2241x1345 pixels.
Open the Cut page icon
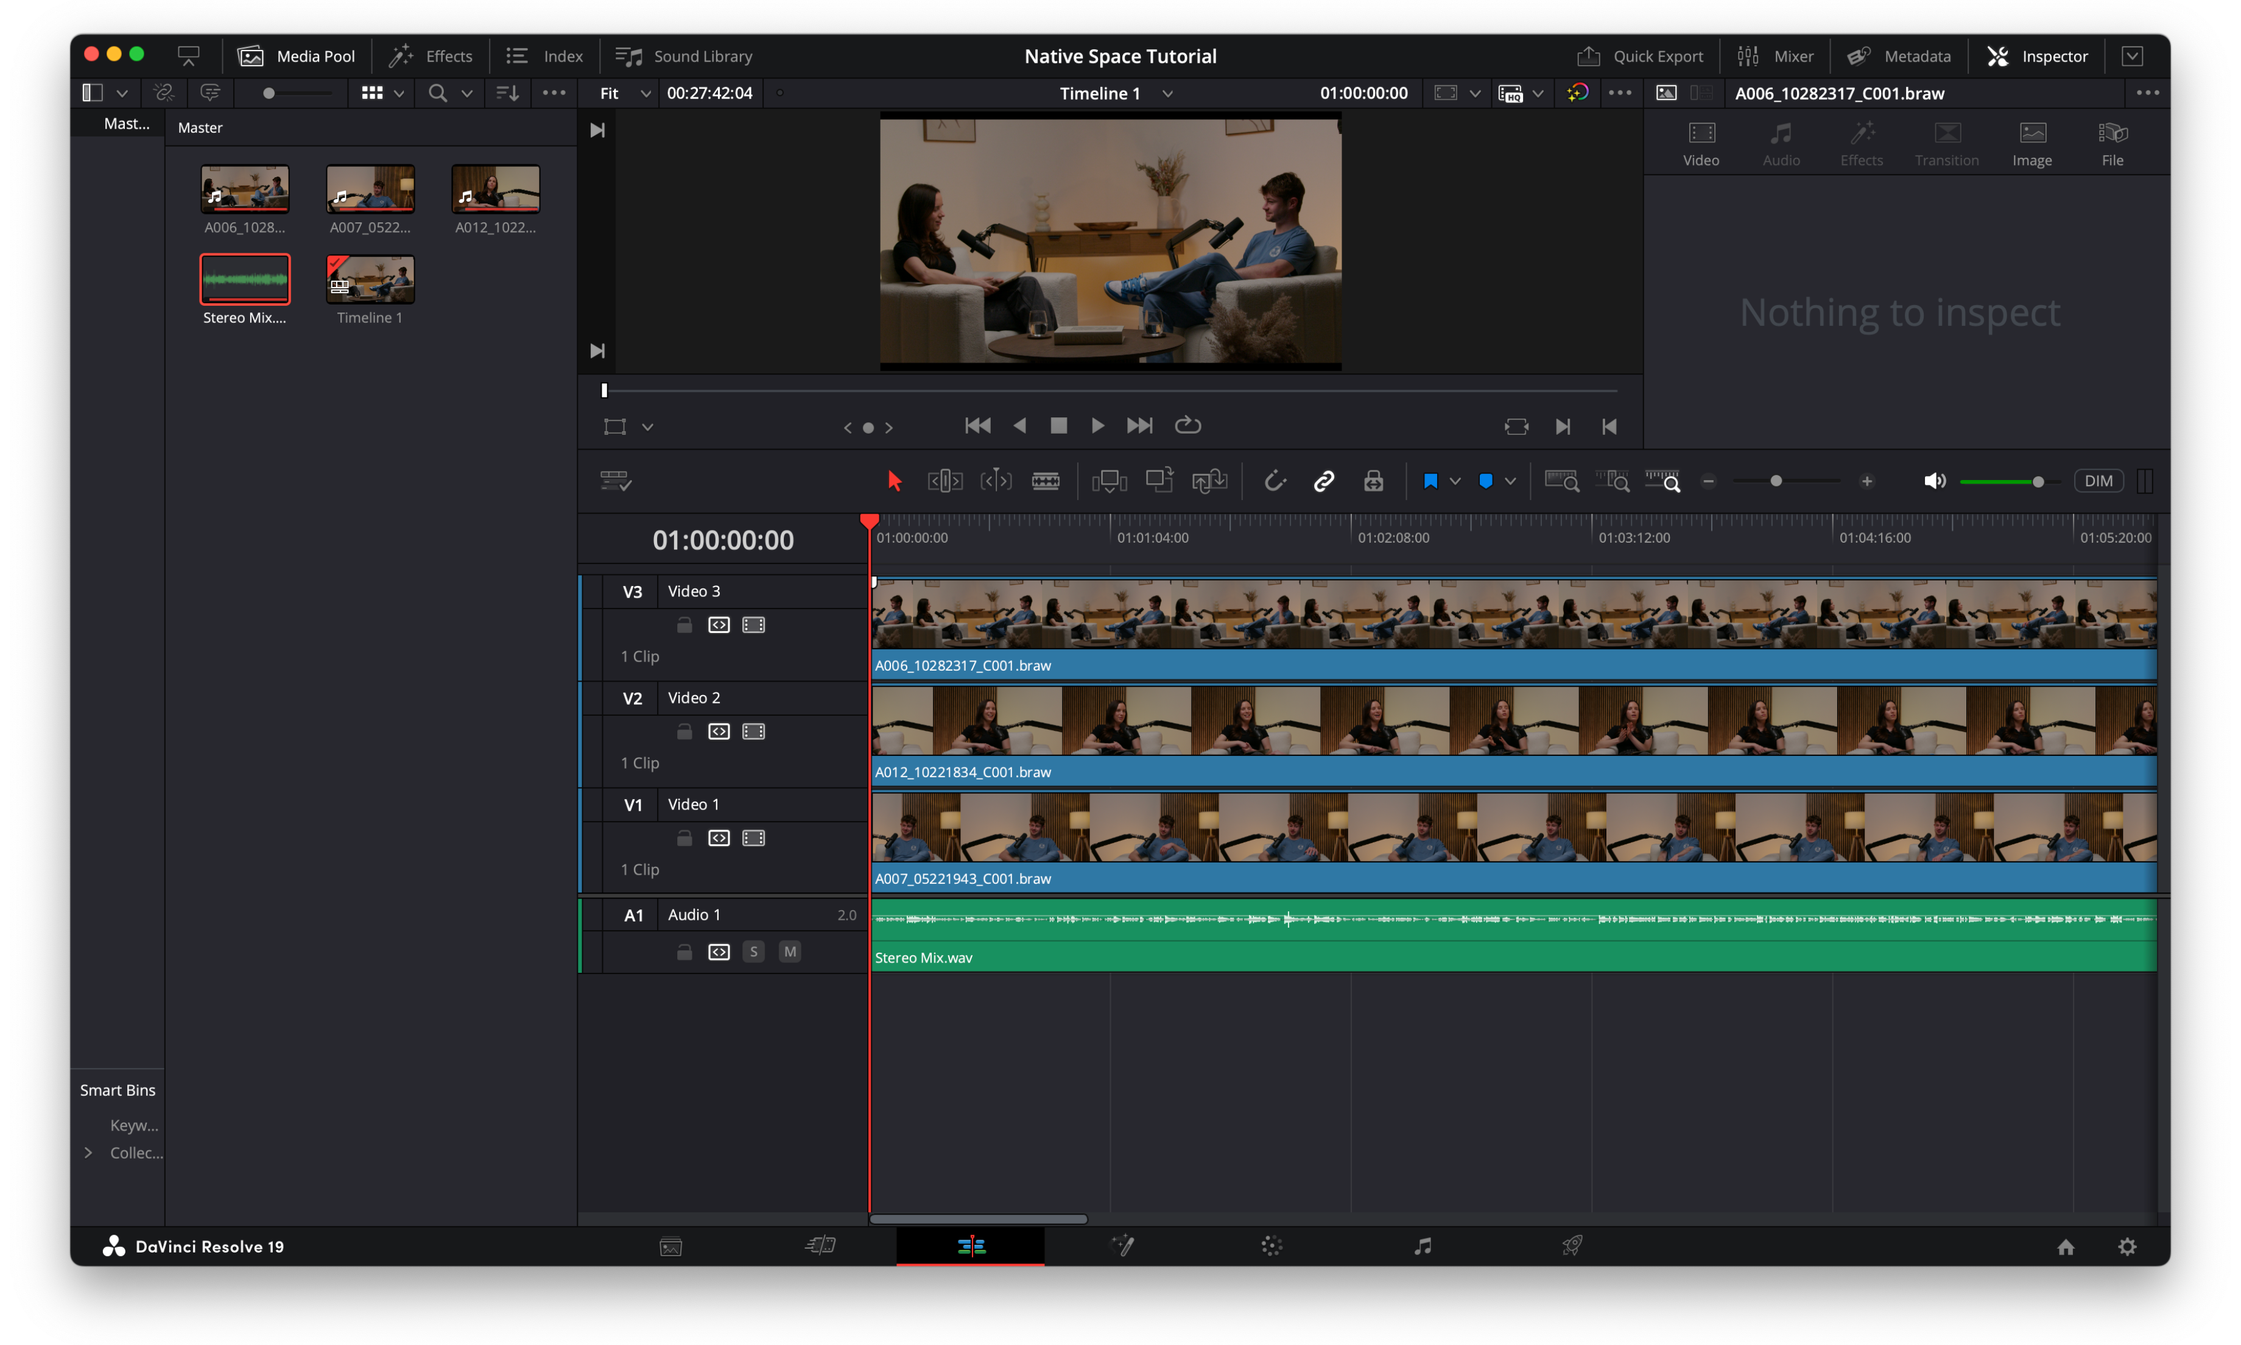pos(821,1245)
